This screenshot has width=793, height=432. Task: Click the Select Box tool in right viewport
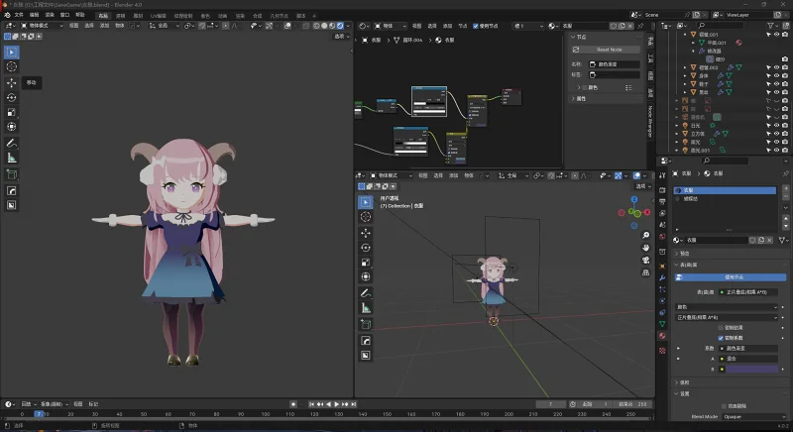pyautogui.click(x=365, y=201)
